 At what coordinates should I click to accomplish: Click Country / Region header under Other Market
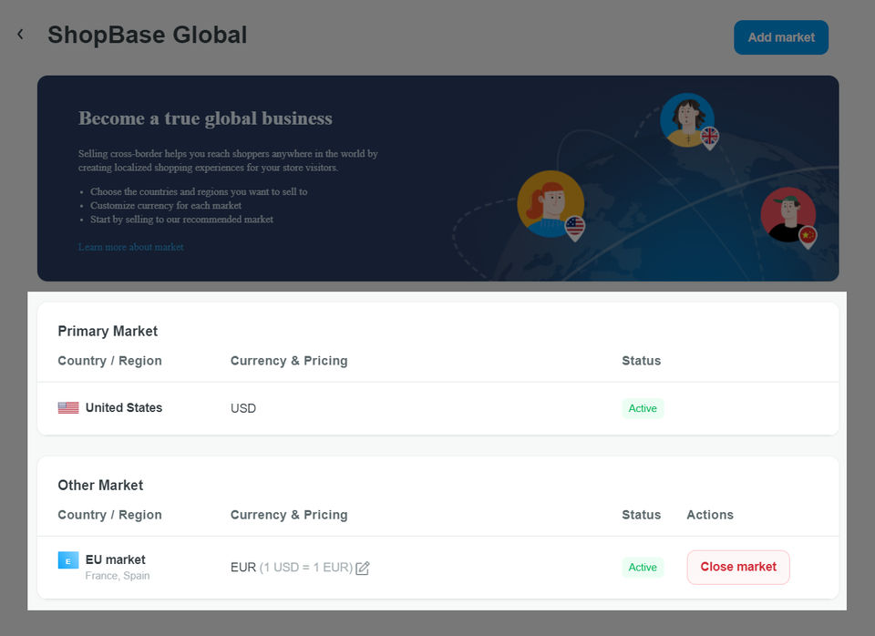point(110,515)
